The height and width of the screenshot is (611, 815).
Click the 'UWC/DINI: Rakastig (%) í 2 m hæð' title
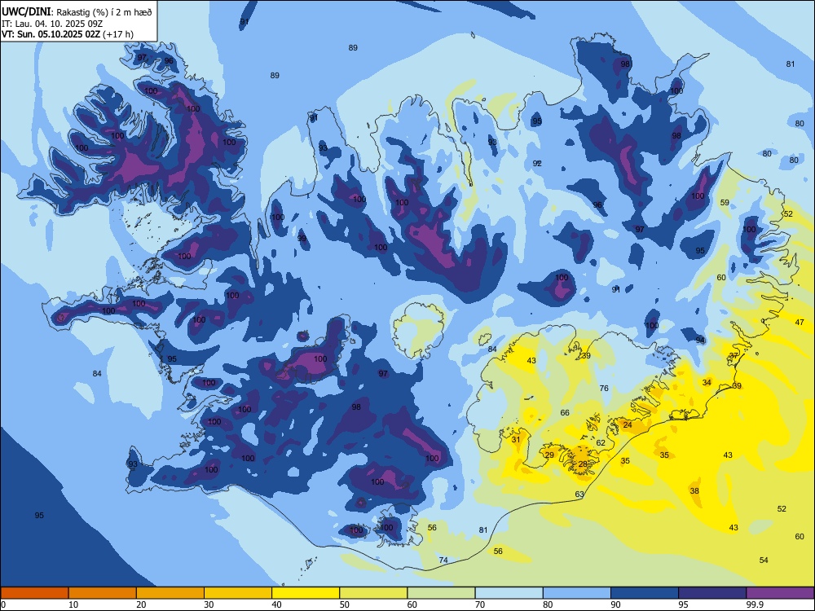pos(77,12)
